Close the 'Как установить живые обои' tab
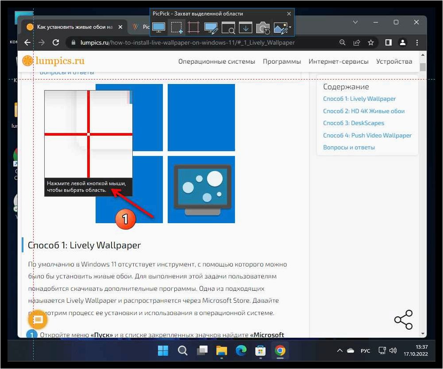Screen dimensions: 443x369 (120, 27)
